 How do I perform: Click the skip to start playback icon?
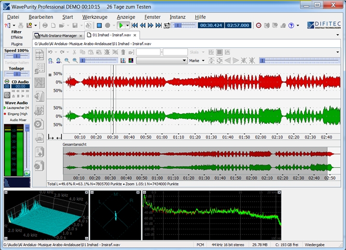[135, 25]
